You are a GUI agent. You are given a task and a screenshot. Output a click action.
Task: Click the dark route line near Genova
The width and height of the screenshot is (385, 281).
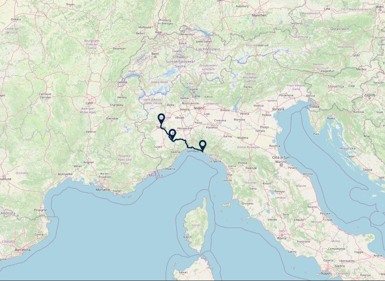coord(194,148)
